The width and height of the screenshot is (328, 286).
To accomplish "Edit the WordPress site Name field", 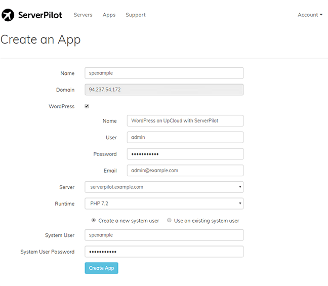I will [185, 121].
